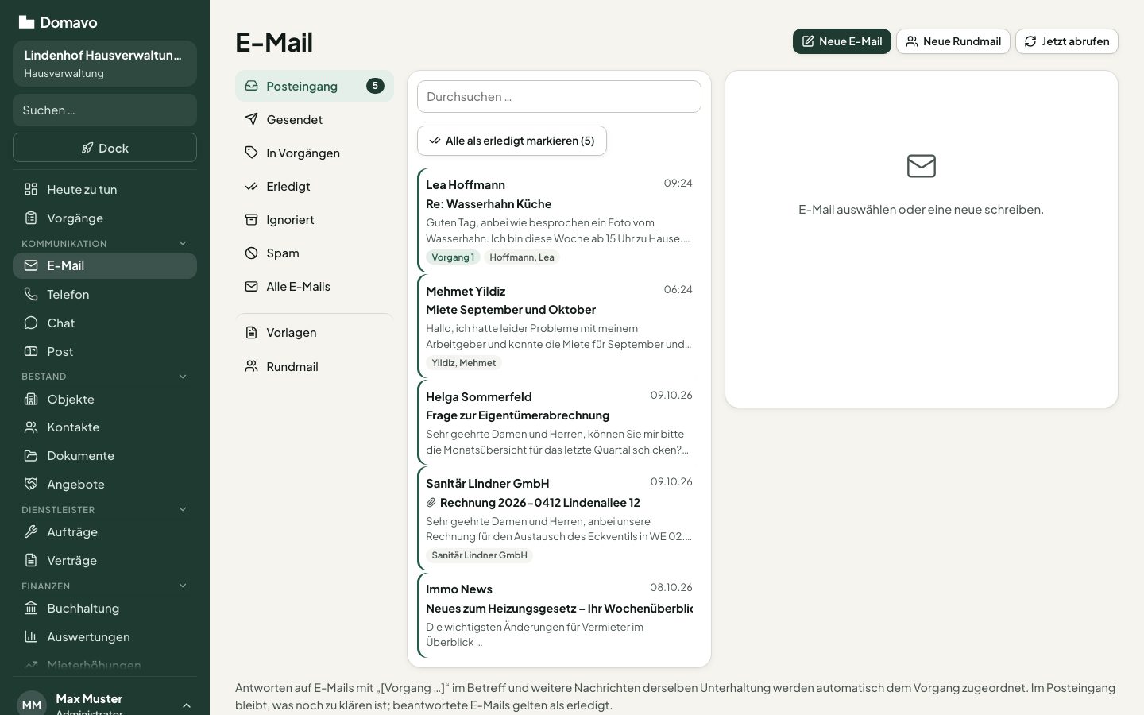Screen dimensions: 1144x715
Task: Click the Aufträge wrench icon
Action: point(31,531)
